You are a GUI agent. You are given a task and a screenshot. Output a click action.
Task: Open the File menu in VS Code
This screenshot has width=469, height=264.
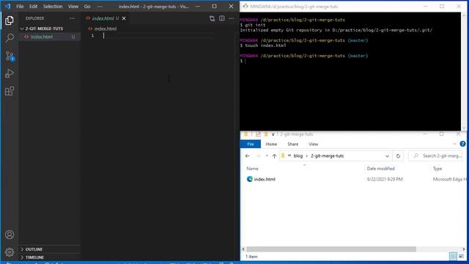pyautogui.click(x=20, y=7)
